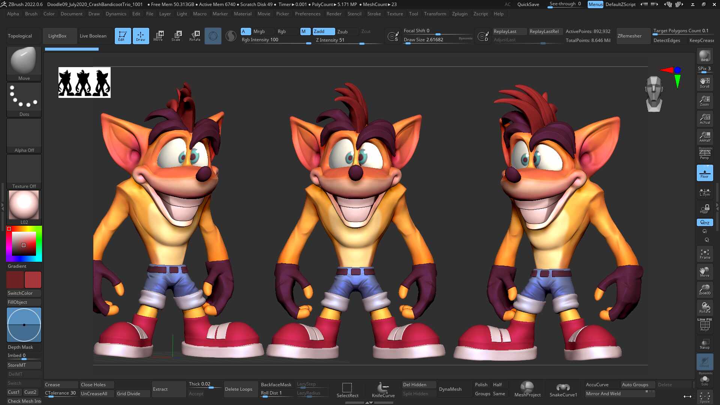Open the Alpha Off selector
The height and width of the screenshot is (405, 720).
(24, 136)
